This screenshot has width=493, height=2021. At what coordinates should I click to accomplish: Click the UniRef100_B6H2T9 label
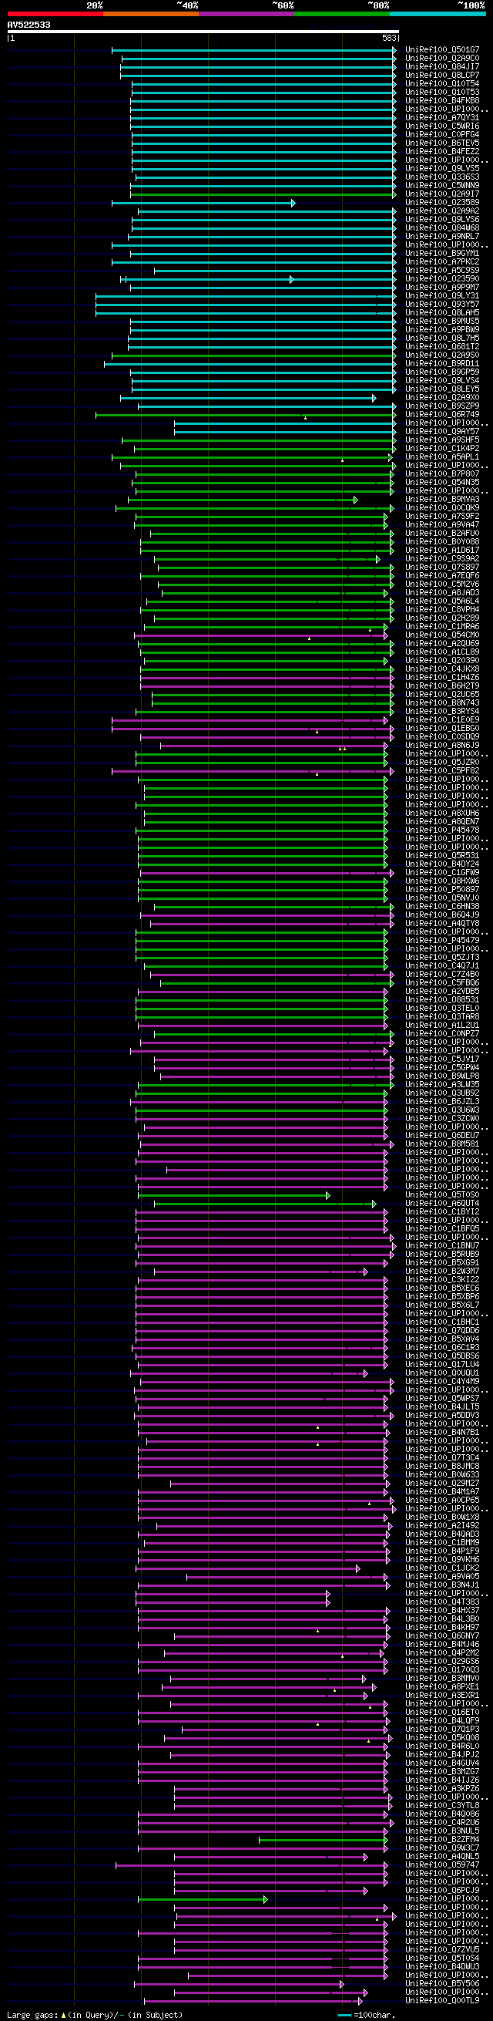pyautogui.click(x=443, y=686)
